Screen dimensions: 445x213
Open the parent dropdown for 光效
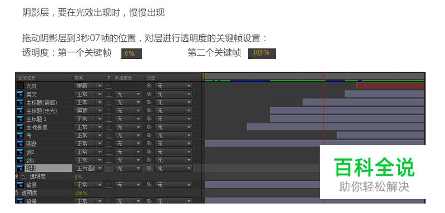point(174,86)
